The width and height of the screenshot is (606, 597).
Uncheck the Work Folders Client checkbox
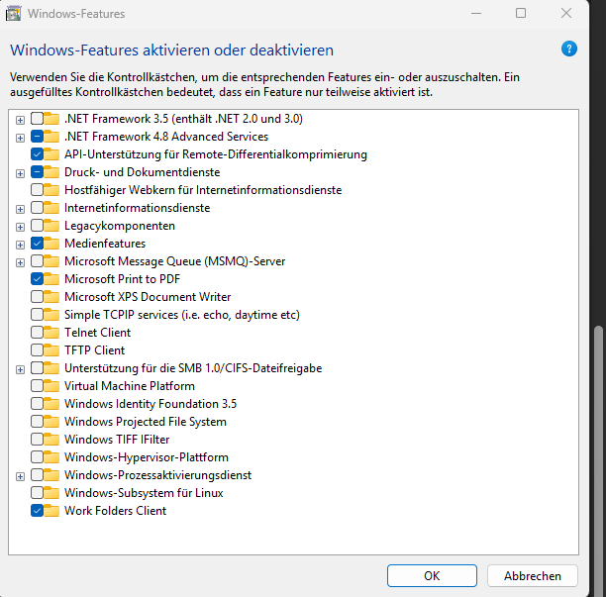[x=37, y=511]
